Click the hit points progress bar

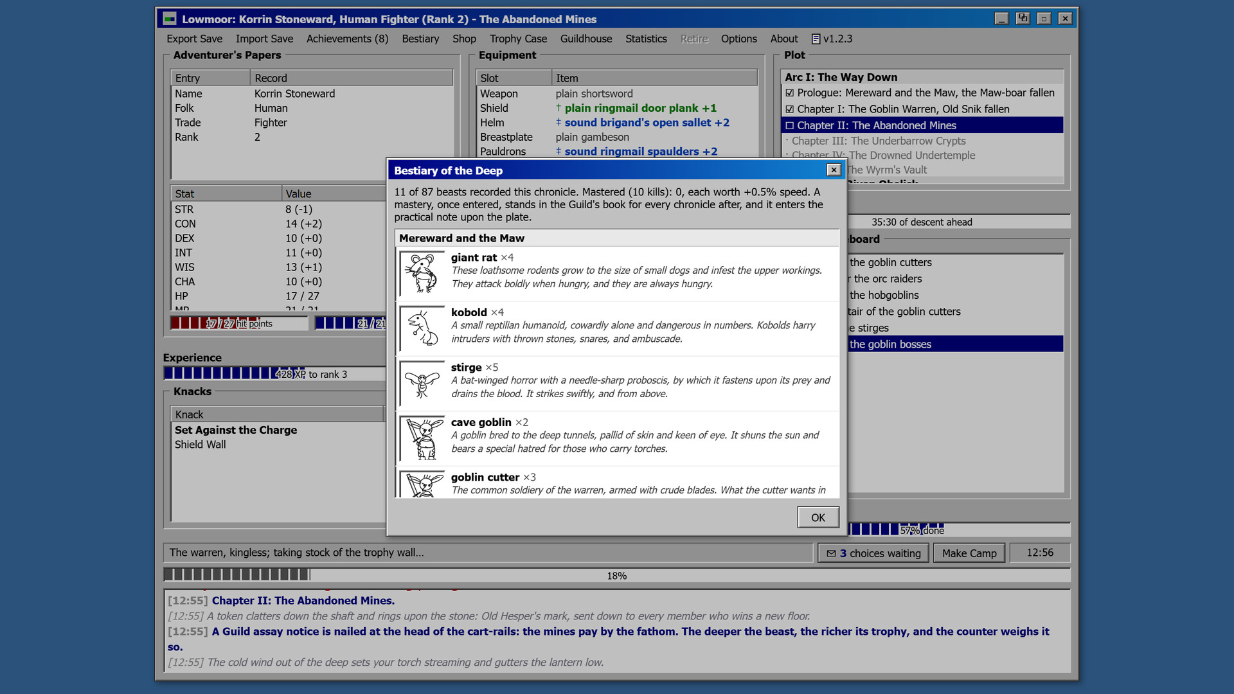tap(239, 323)
